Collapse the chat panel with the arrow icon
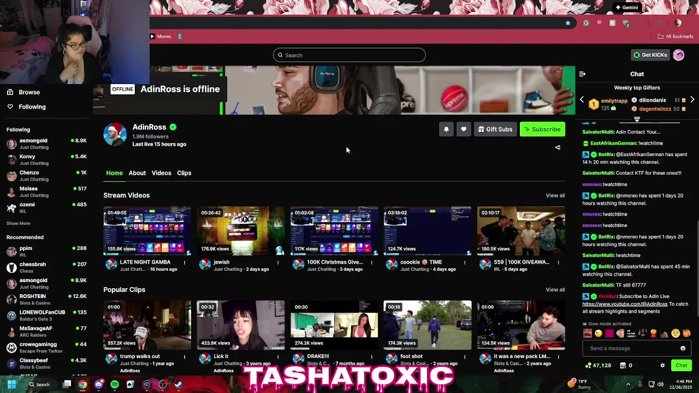Screen dimensions: 699x393 [582, 74]
